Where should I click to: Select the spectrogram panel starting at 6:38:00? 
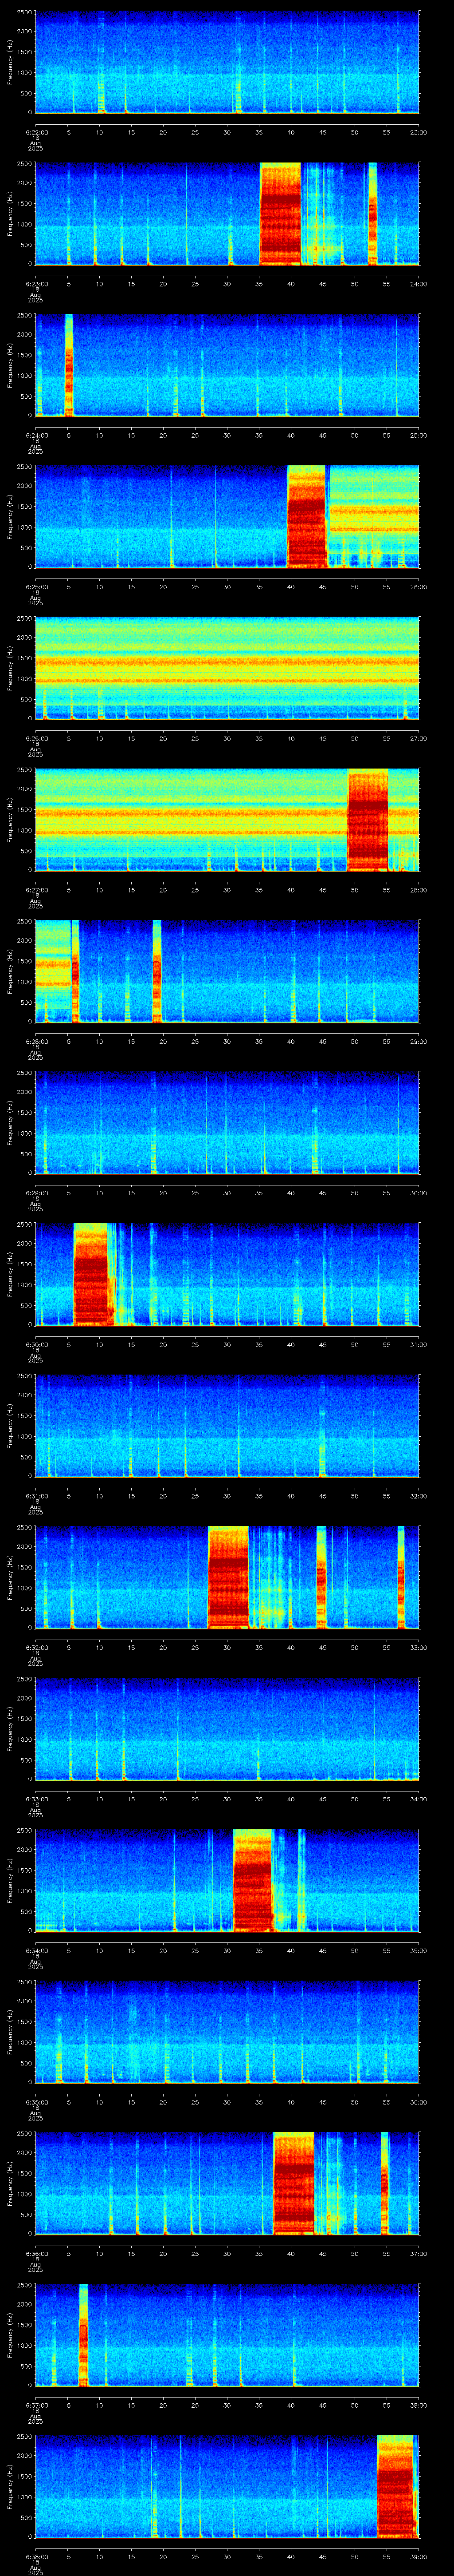pos(227,2486)
